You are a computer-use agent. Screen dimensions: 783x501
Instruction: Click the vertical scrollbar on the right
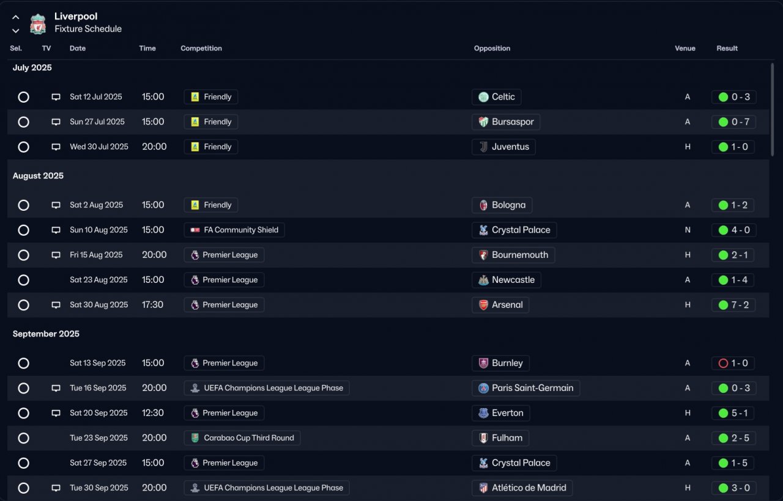point(773,109)
